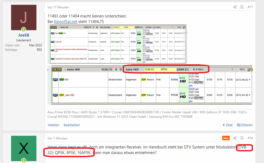
Task: Add post via +Zitat
Action: (x=228, y=125)
